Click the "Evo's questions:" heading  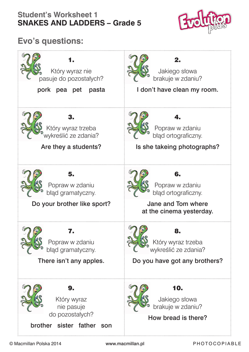[50, 41]
